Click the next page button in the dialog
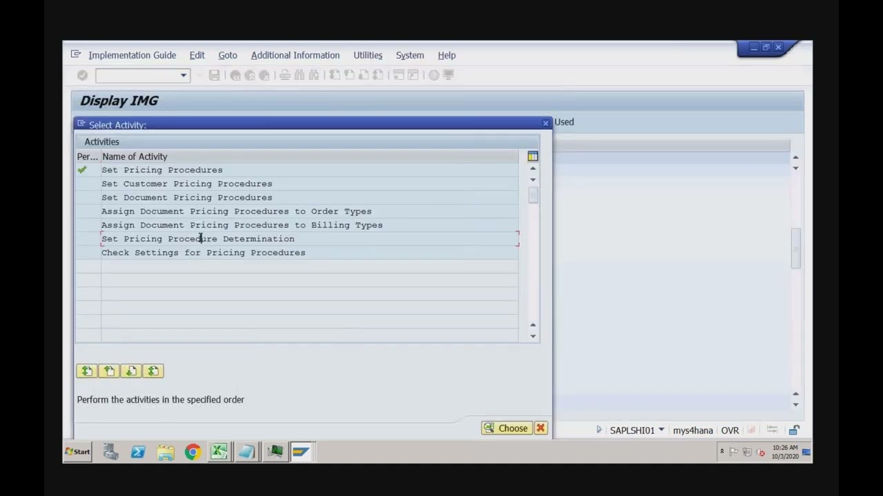 click(x=131, y=371)
